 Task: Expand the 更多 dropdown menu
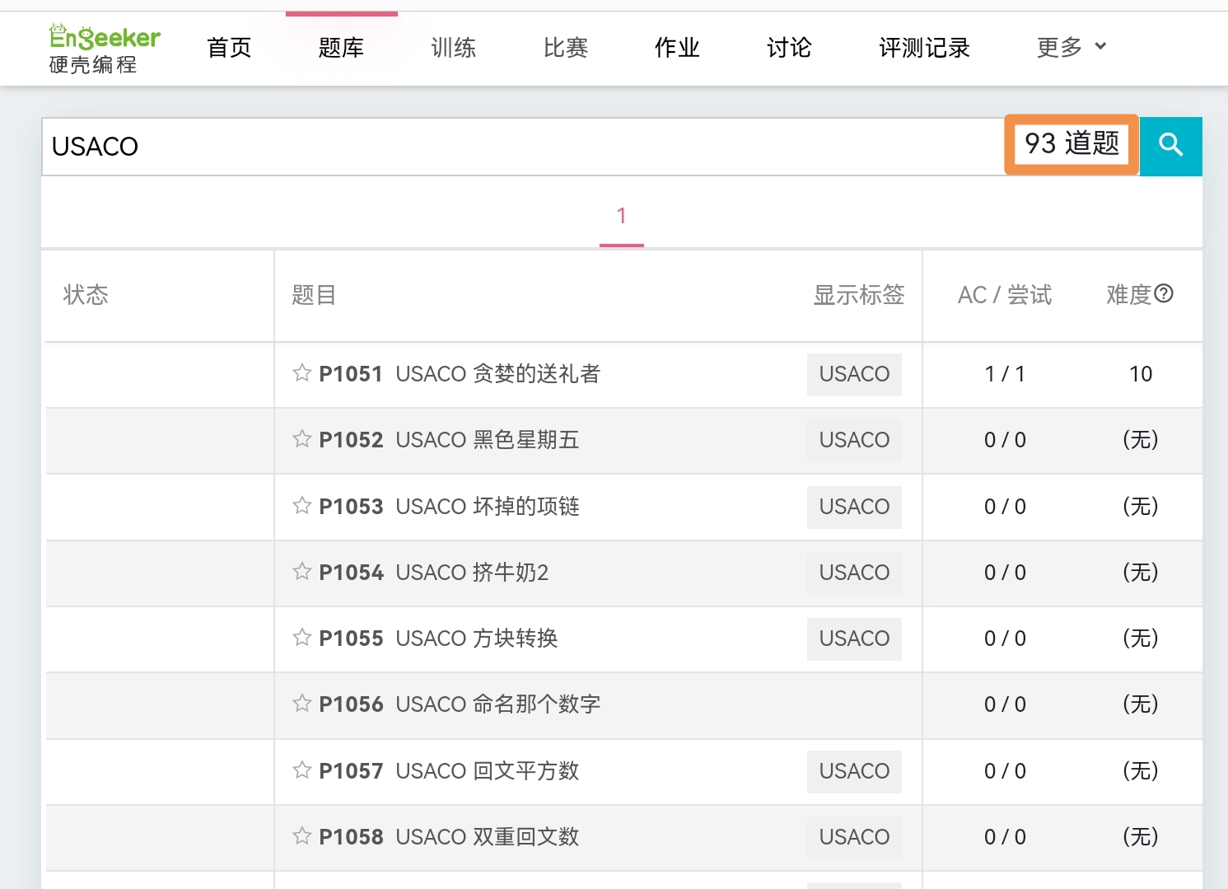(1072, 48)
